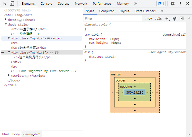This screenshot has height=137, width=192.
Task: Expand the script element node
Action: (x=9, y=75)
